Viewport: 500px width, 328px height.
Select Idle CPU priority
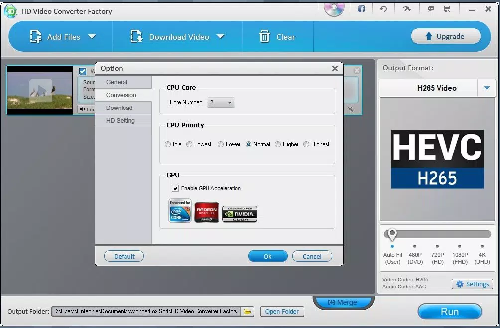point(168,144)
